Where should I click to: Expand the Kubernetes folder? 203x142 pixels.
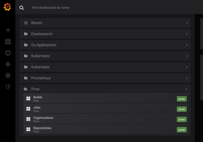(x=40, y=67)
